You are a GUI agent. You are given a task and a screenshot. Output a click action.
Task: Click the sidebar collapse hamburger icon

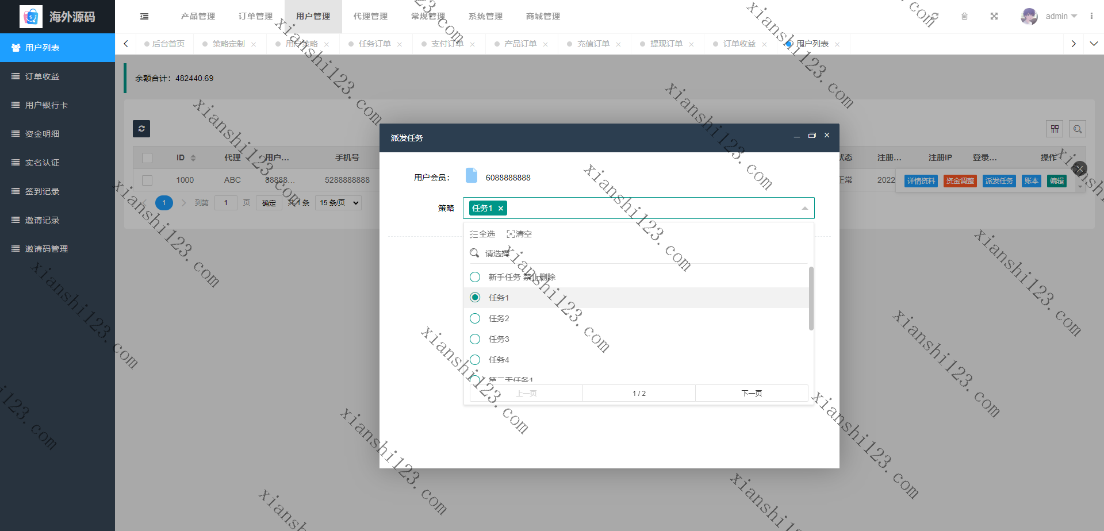144,17
